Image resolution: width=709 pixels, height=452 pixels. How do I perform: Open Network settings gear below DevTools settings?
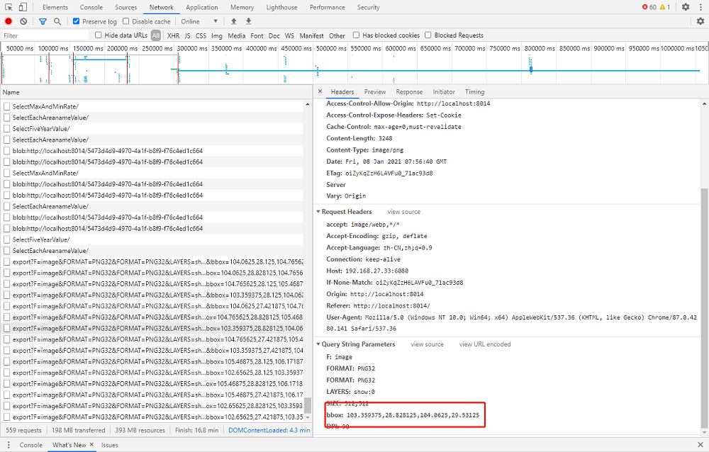(700, 21)
